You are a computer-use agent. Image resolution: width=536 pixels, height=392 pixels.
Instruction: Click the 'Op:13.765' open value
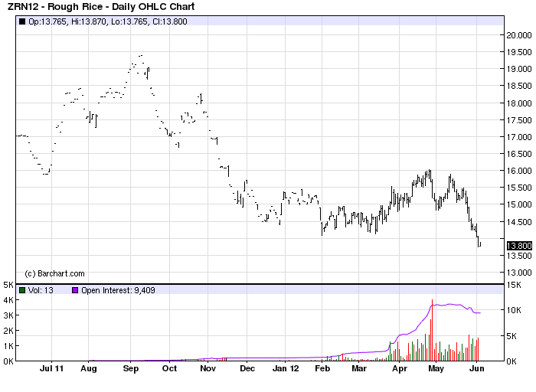[47, 21]
